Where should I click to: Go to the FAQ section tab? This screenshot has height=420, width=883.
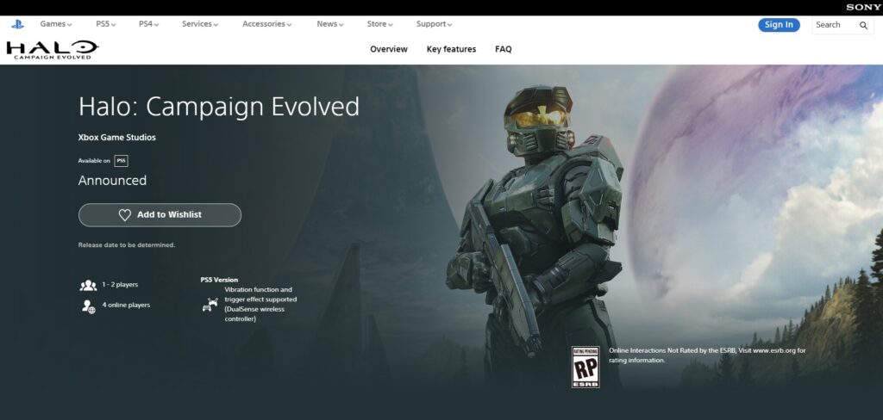pos(503,49)
